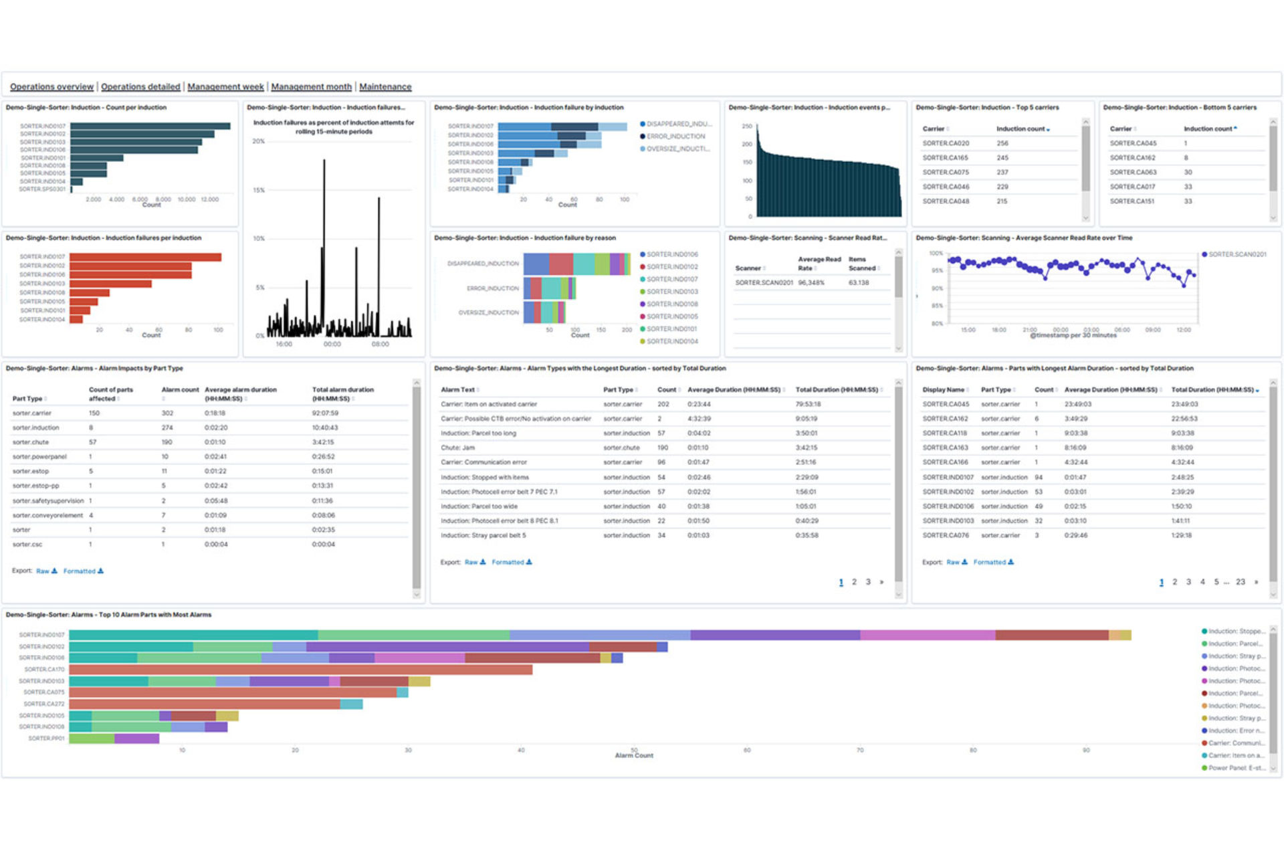
Task: Sort Bottom 5 carriers by Induction count
Action: point(1210,128)
